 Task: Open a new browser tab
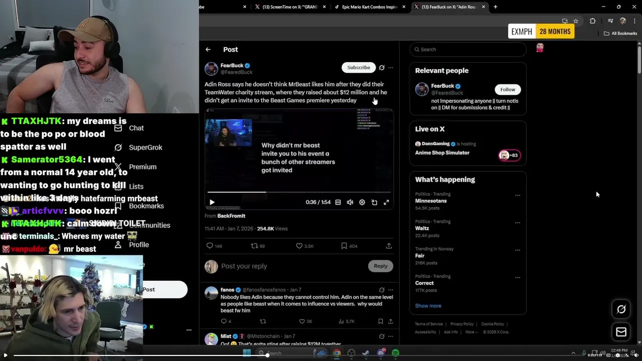coord(496,7)
